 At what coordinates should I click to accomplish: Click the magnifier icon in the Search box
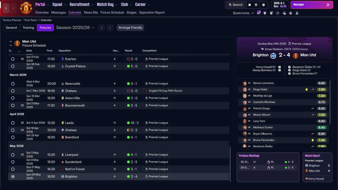(x=230, y=5)
